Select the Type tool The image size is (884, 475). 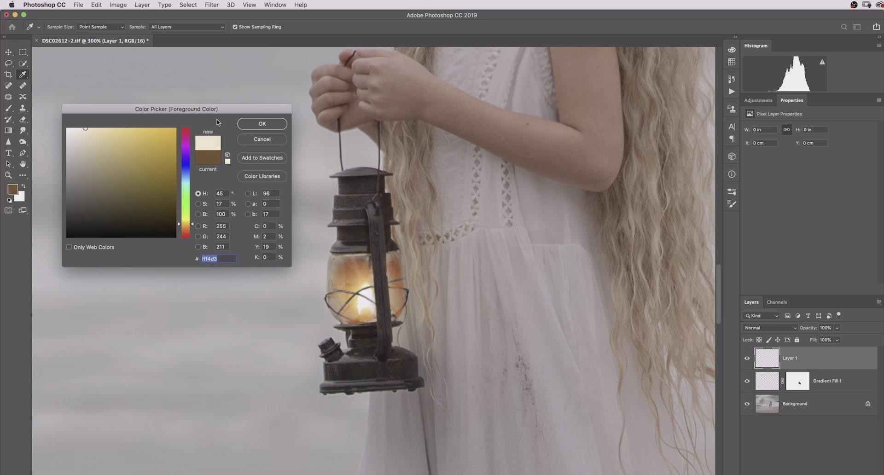(x=8, y=153)
